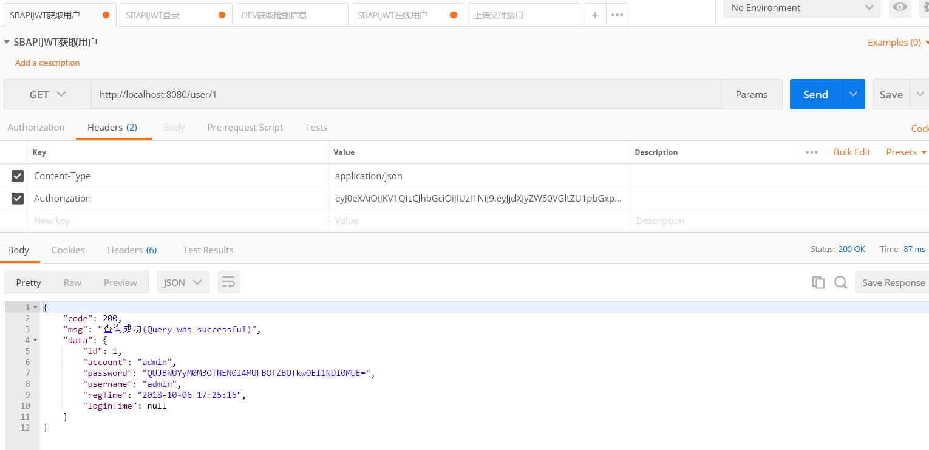Viewport: 929px width, 450px height.
Task: Uncheck the Content-Type header checkbox
Action: (18, 176)
